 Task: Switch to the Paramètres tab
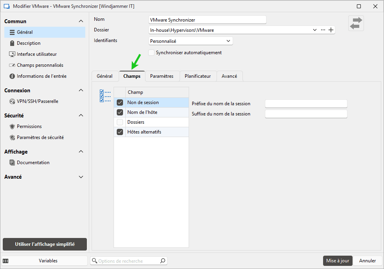[162, 76]
